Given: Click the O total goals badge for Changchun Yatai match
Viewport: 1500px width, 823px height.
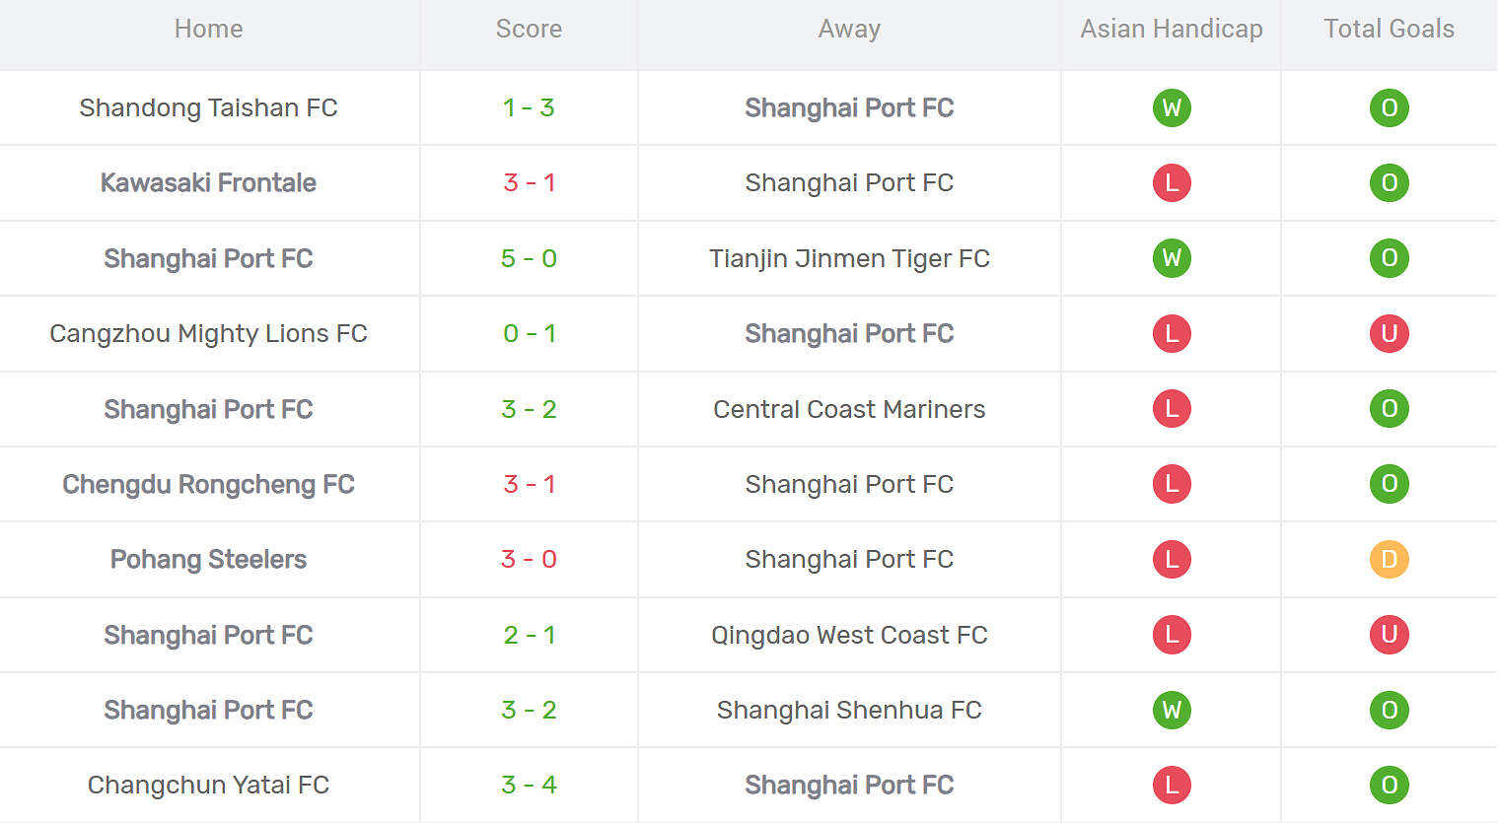Looking at the screenshot, I should click(1389, 785).
